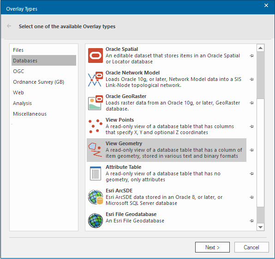Click the Next button
The height and width of the screenshot is (259, 275).
coord(212,247)
